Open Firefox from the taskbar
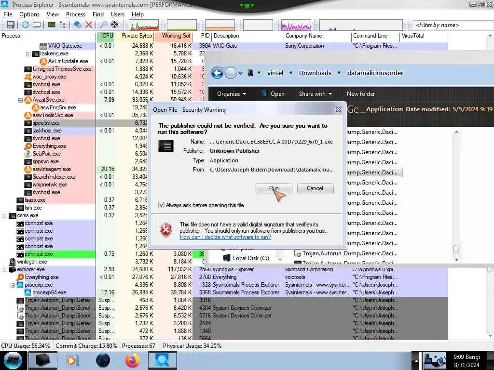This screenshot has width=494, height=370. click(132, 360)
